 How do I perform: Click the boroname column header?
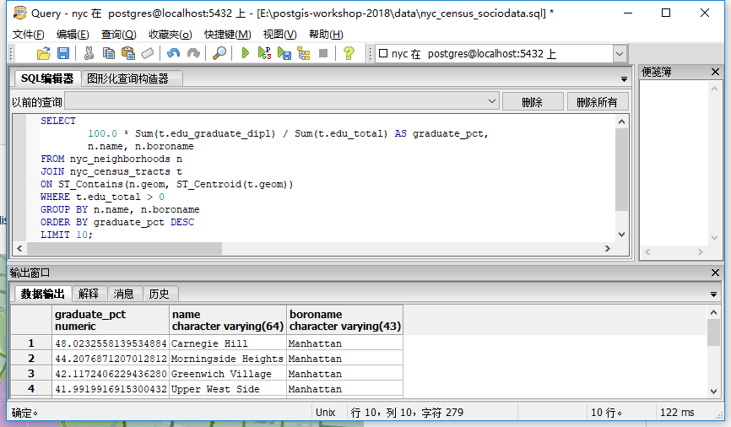pyautogui.click(x=344, y=320)
